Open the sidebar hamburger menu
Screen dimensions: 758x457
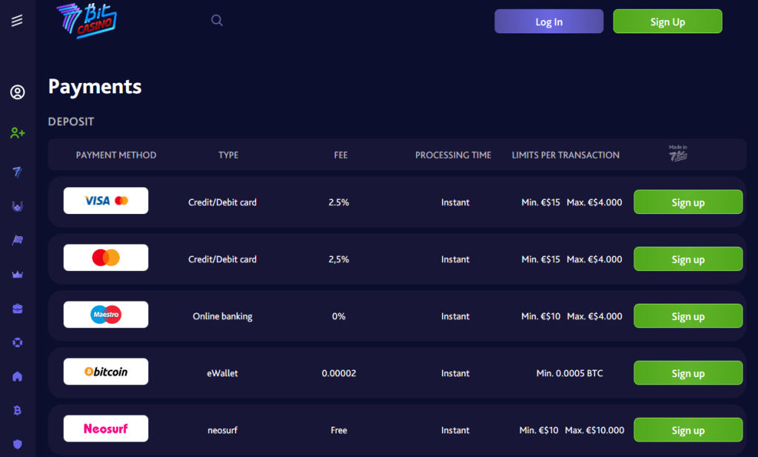16,21
